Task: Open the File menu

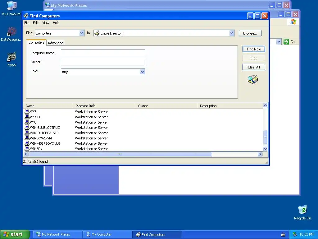Action: pyautogui.click(x=27, y=23)
